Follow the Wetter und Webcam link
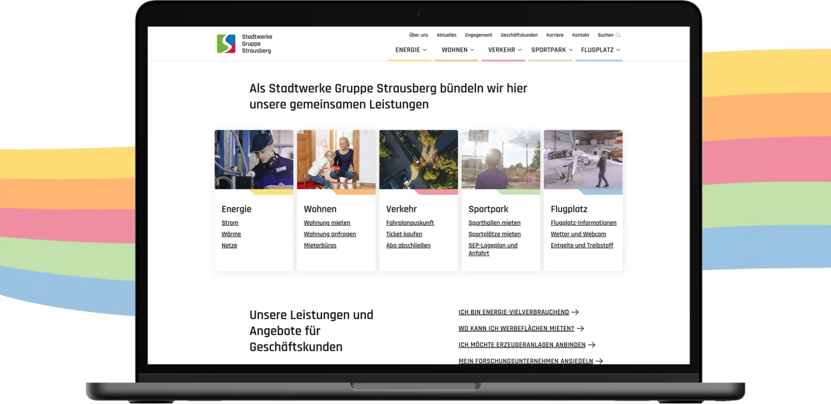This screenshot has width=831, height=404. tap(578, 234)
